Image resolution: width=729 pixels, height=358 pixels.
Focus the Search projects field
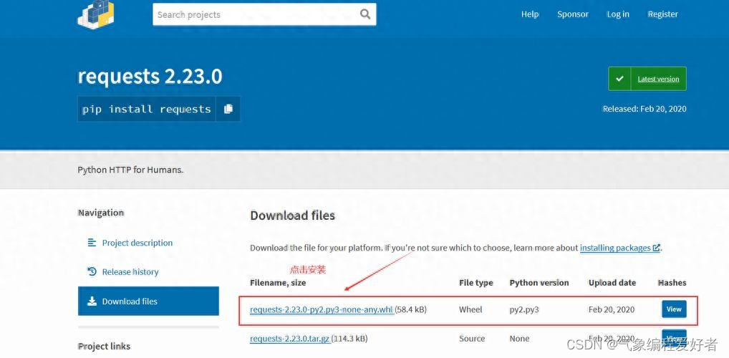(264, 14)
